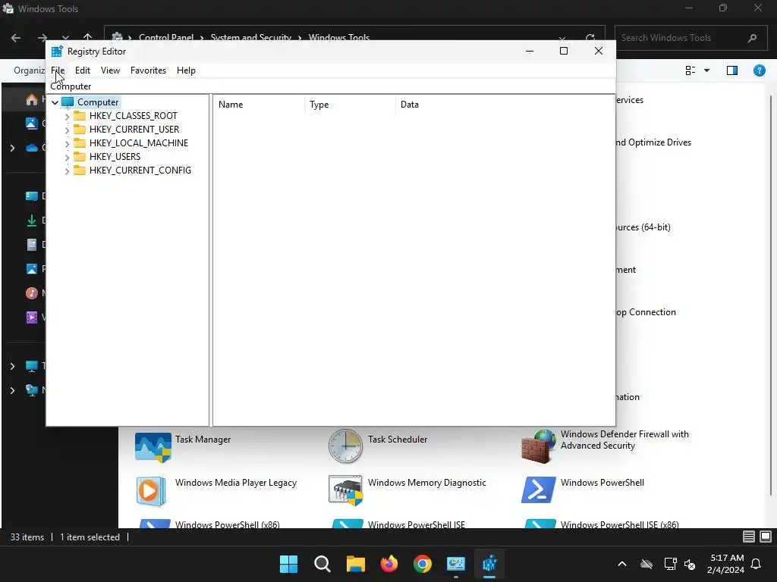Select HKEY_USERS in the tree
The image size is (777, 582).
tap(115, 156)
